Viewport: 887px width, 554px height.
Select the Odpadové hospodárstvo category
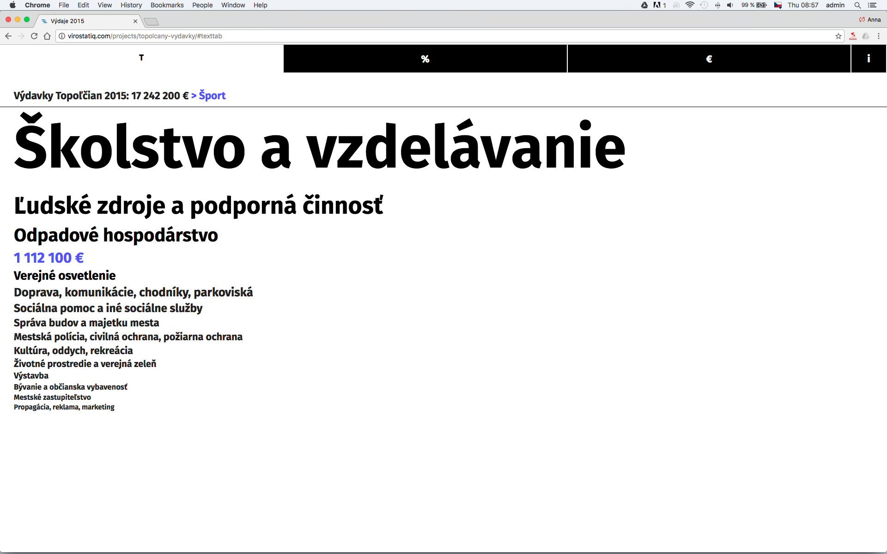[x=115, y=235]
